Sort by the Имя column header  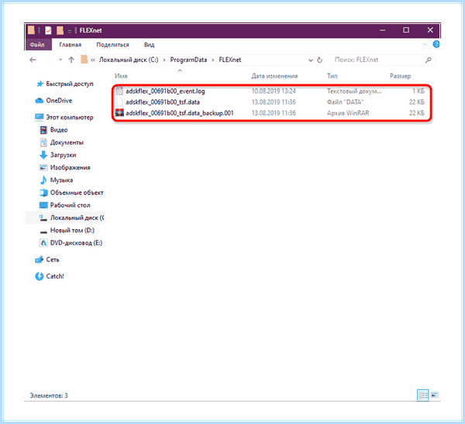tap(121, 76)
